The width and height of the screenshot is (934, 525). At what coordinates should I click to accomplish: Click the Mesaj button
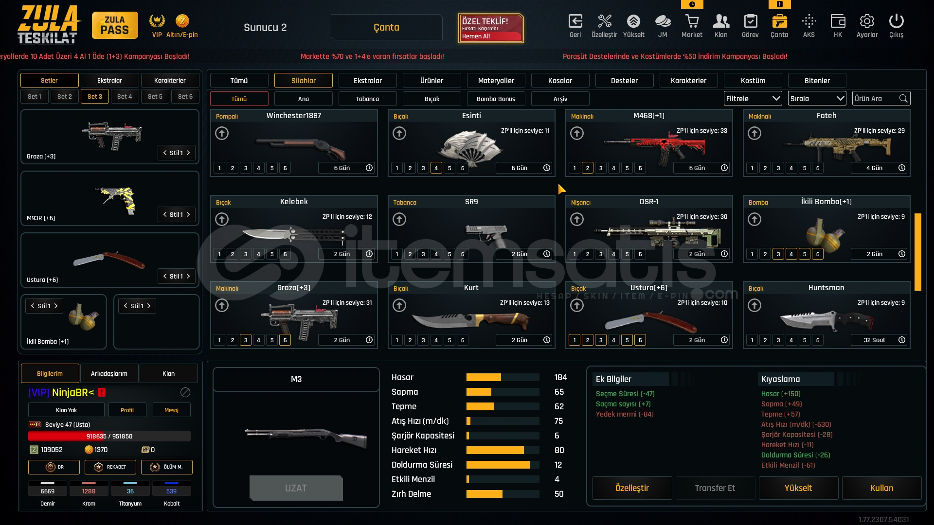[171, 410]
